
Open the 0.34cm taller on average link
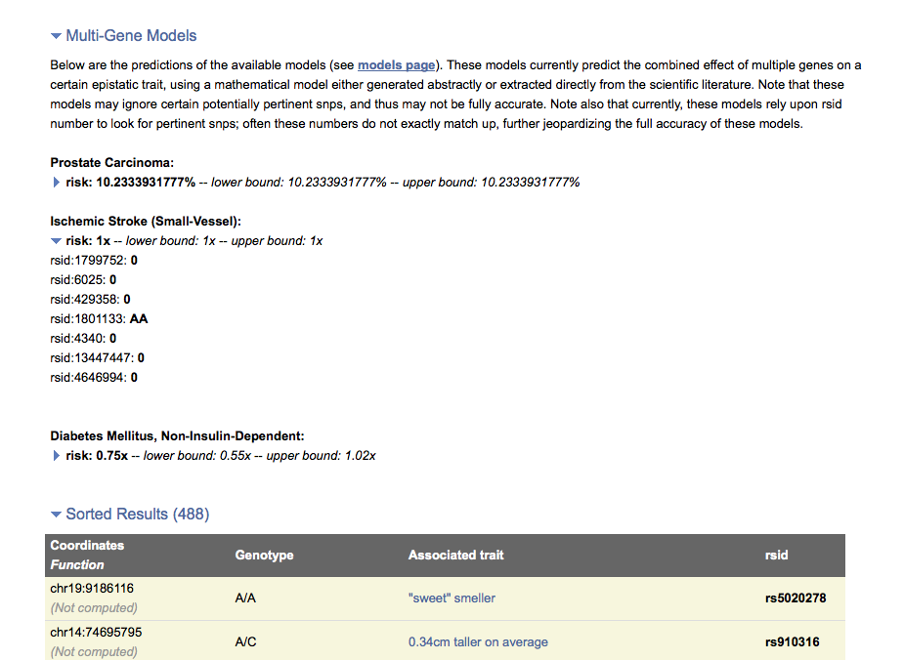pyautogui.click(x=478, y=641)
